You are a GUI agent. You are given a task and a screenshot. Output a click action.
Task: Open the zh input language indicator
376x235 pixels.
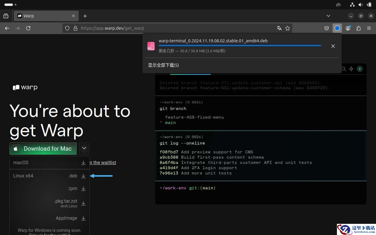[338, 5]
